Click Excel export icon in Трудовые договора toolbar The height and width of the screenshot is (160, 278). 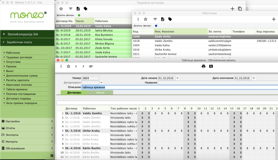click(x=78, y=9)
